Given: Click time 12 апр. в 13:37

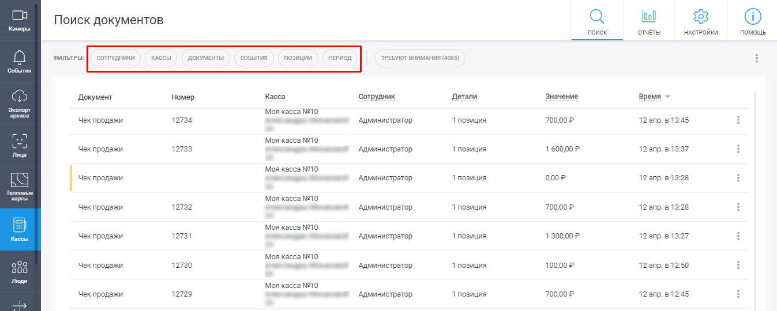Looking at the screenshot, I should click(664, 149).
